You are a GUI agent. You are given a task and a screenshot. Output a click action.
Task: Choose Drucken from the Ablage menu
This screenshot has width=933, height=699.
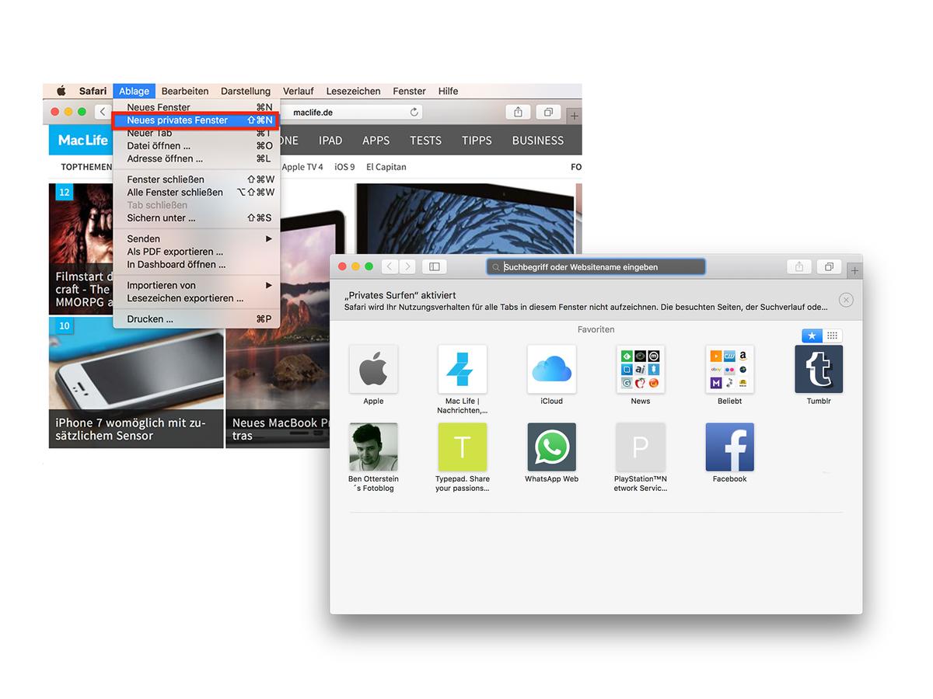coord(196,318)
